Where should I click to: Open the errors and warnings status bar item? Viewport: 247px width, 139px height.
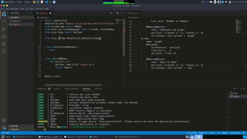tap(6, 133)
